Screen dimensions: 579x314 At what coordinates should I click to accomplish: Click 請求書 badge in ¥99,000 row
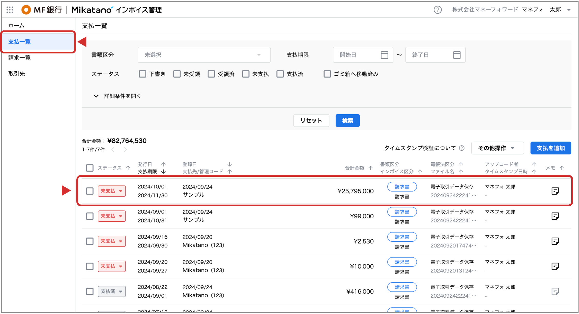(x=402, y=212)
